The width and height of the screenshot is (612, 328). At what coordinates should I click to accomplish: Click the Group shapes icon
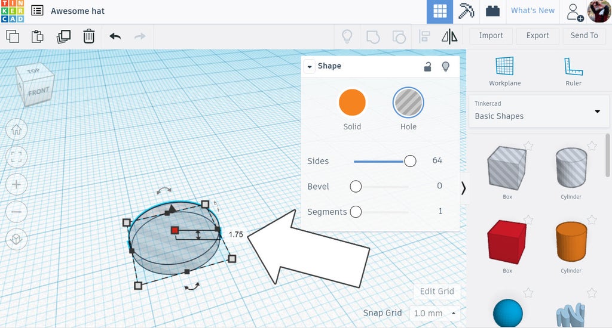tap(373, 37)
